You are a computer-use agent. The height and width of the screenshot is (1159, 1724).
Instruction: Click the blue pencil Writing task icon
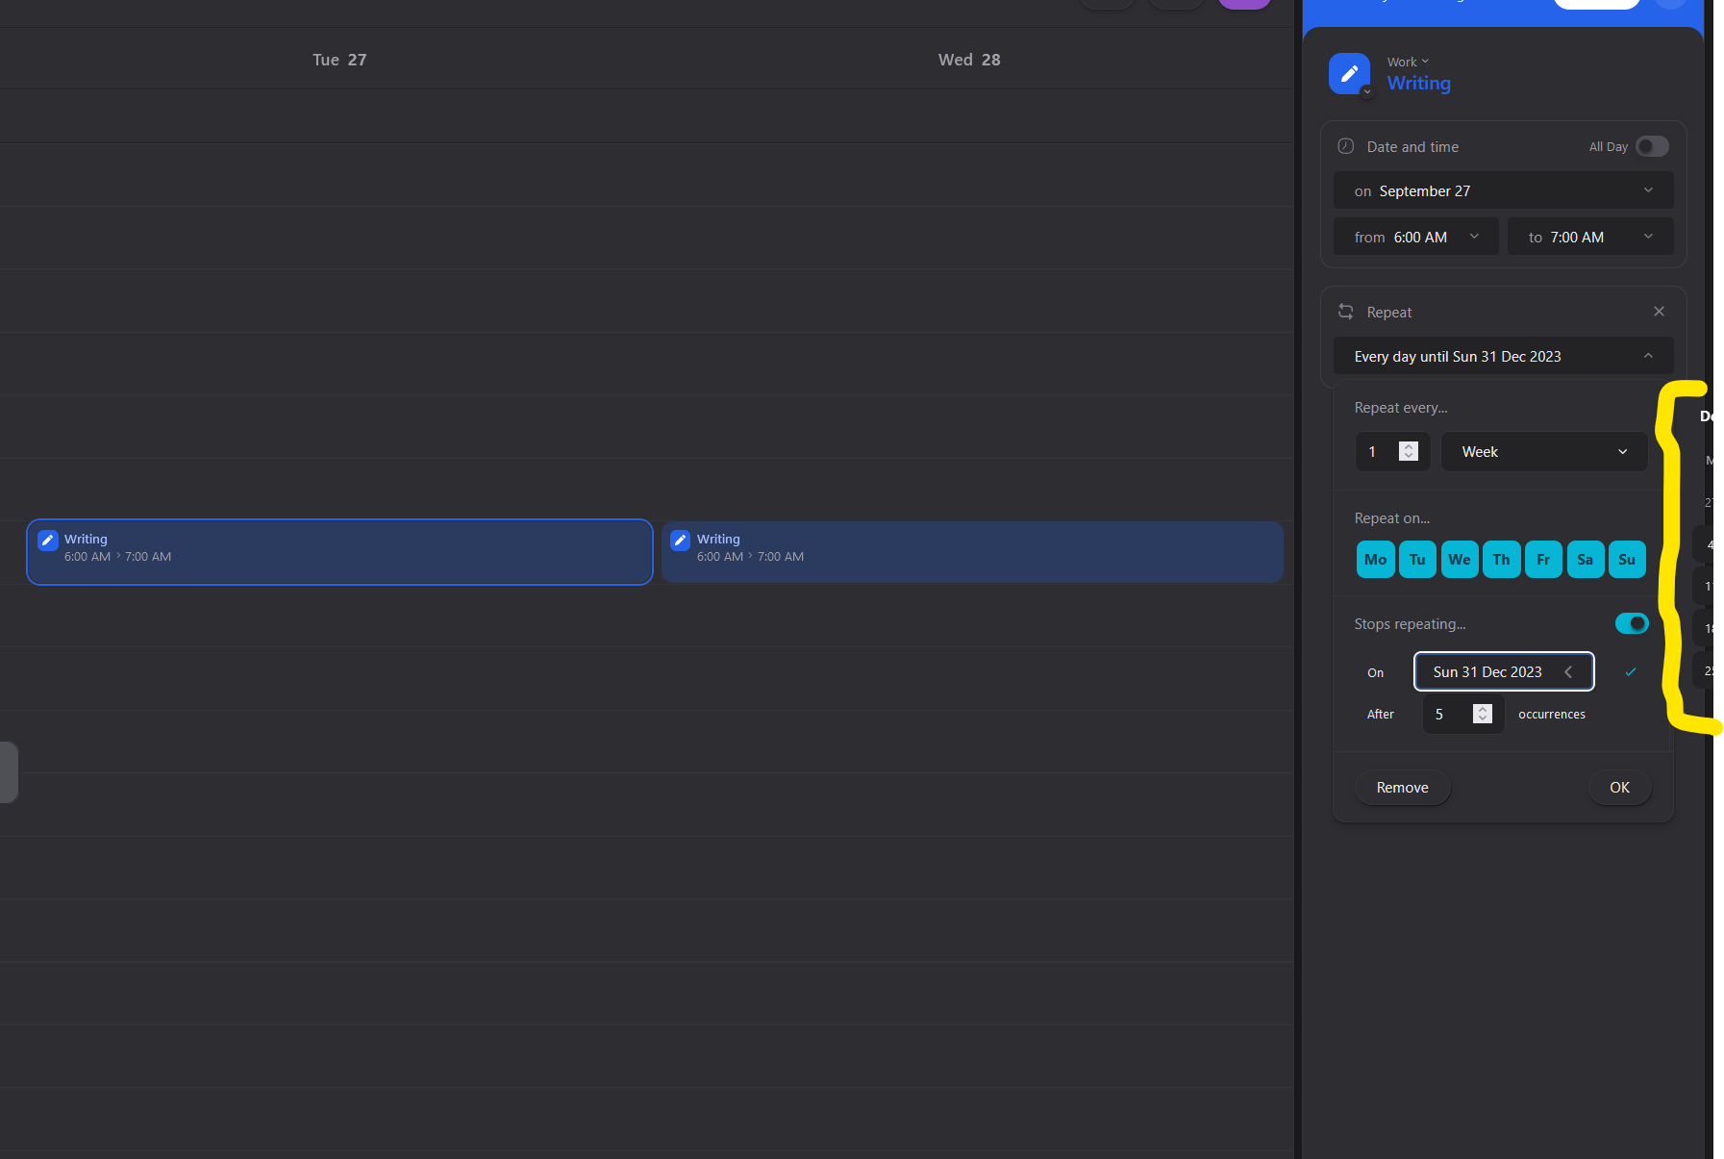(x=1349, y=73)
